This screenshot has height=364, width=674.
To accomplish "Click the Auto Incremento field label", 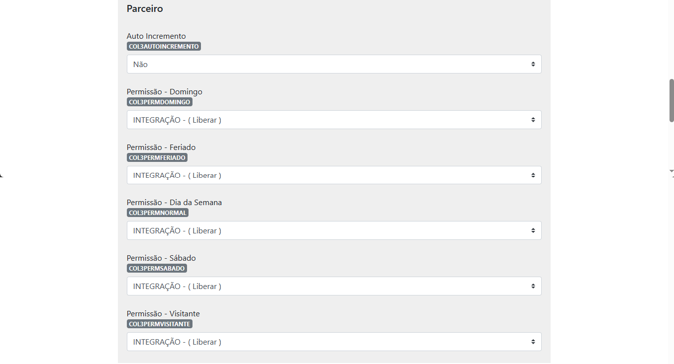I will pos(156,36).
